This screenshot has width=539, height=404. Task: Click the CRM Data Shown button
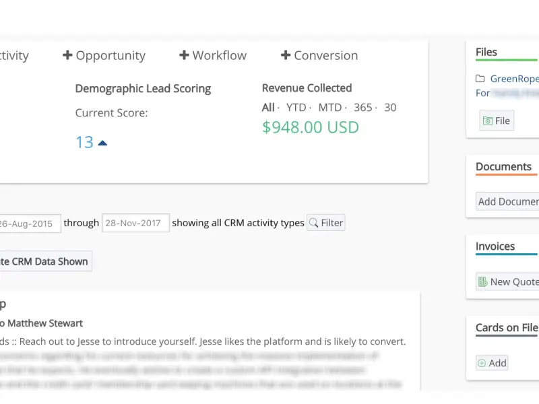[x=45, y=261]
